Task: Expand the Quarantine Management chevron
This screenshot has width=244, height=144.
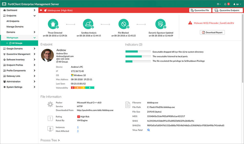Action: [34, 54]
